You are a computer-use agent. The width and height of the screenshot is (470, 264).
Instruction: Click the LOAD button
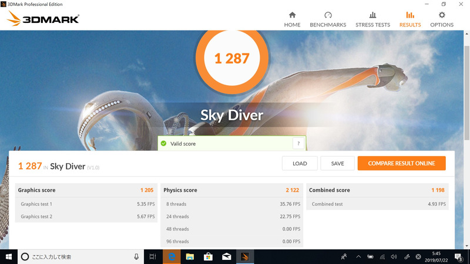300,164
